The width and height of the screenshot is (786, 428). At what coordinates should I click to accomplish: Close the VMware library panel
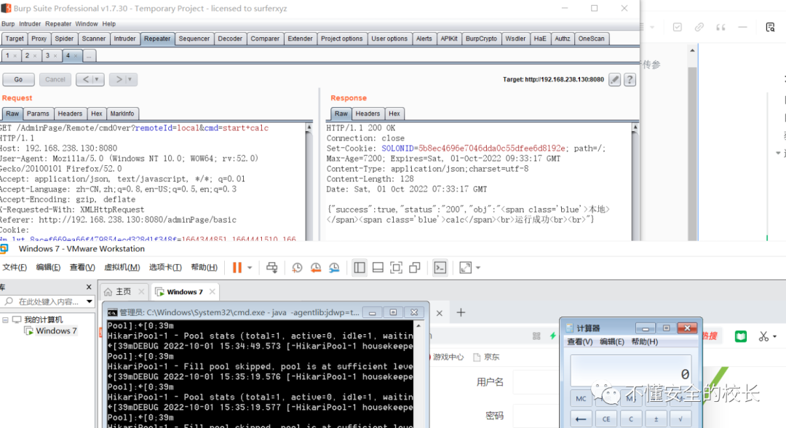[89, 288]
